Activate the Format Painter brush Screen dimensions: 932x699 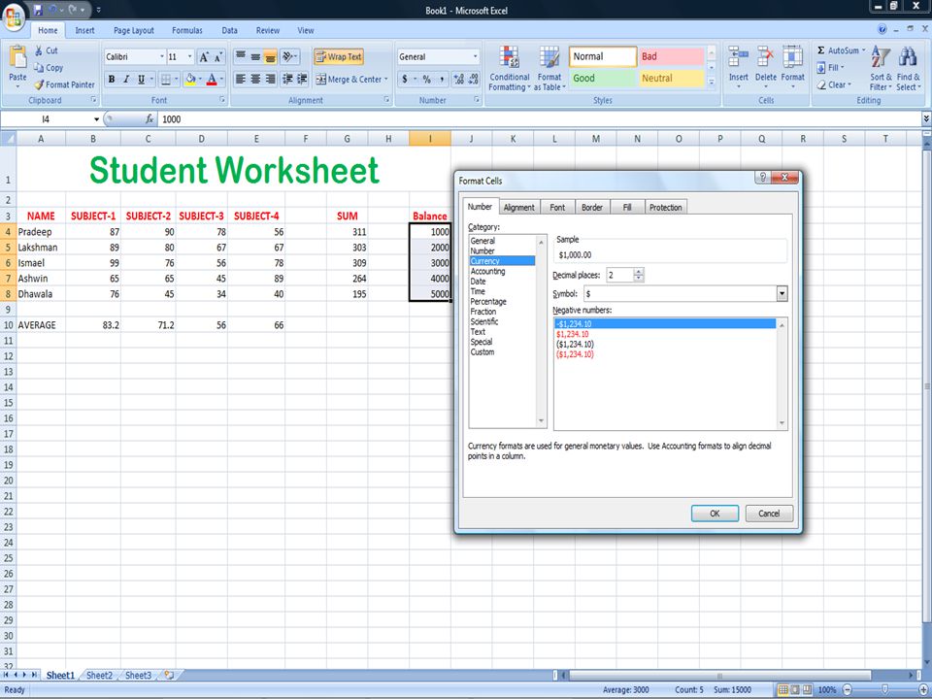click(x=39, y=85)
